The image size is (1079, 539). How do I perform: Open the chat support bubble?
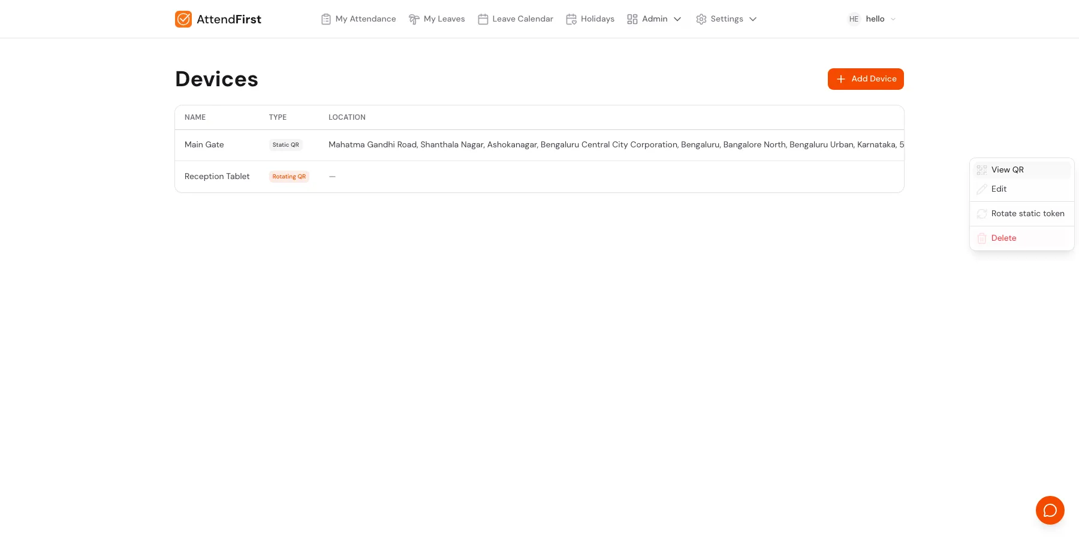(1050, 510)
